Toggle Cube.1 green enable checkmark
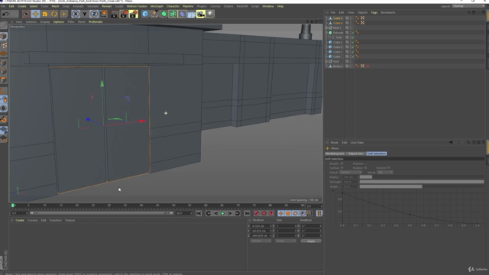This screenshot has height=275, width=489. pos(353,52)
